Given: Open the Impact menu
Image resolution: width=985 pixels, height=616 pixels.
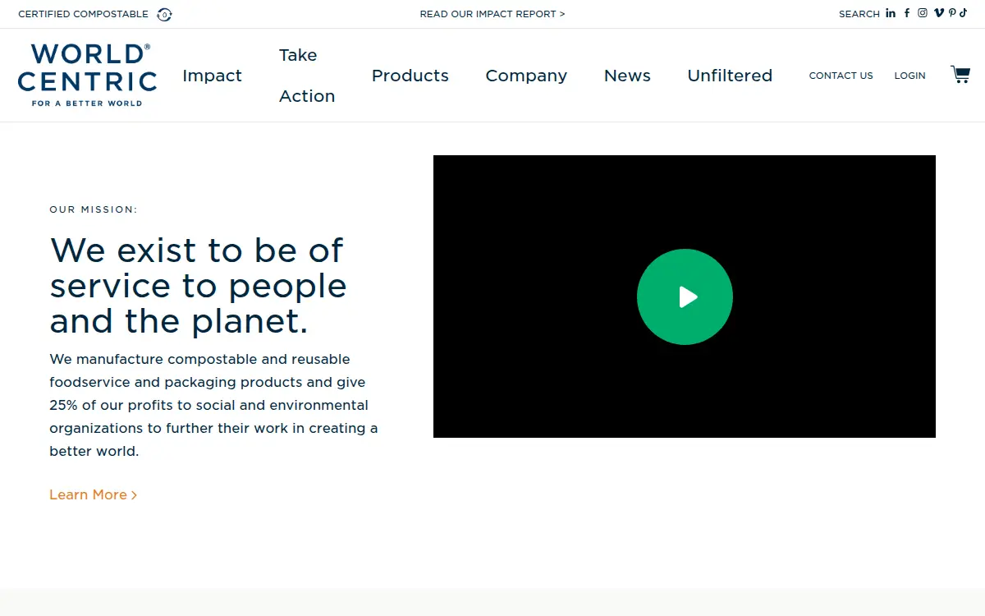Looking at the screenshot, I should (212, 76).
